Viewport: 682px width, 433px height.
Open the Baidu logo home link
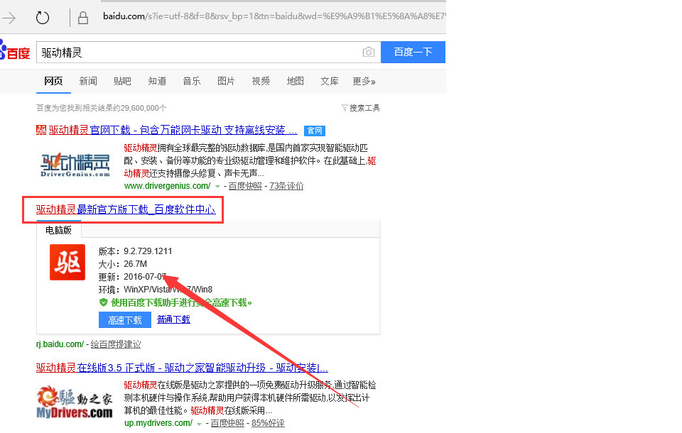15,51
